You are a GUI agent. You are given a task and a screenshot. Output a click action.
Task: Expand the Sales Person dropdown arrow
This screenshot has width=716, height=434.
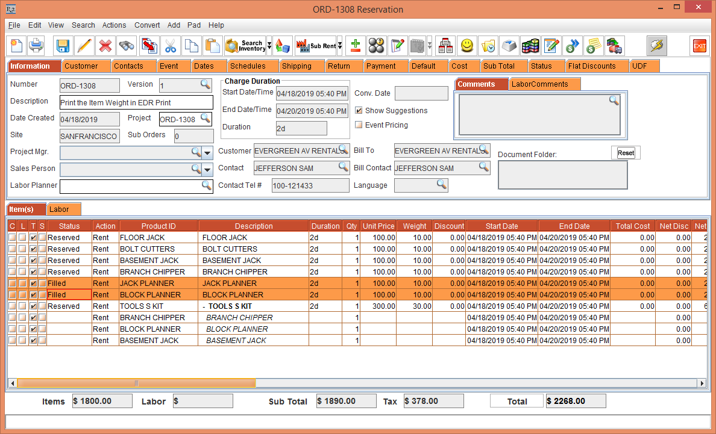pyautogui.click(x=207, y=170)
